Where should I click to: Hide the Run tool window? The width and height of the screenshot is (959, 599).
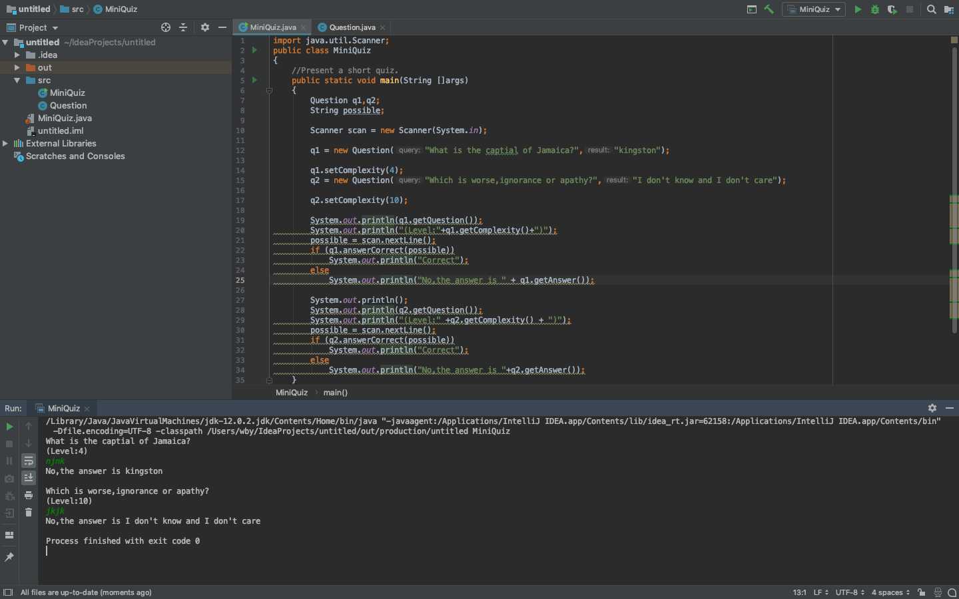[950, 408]
